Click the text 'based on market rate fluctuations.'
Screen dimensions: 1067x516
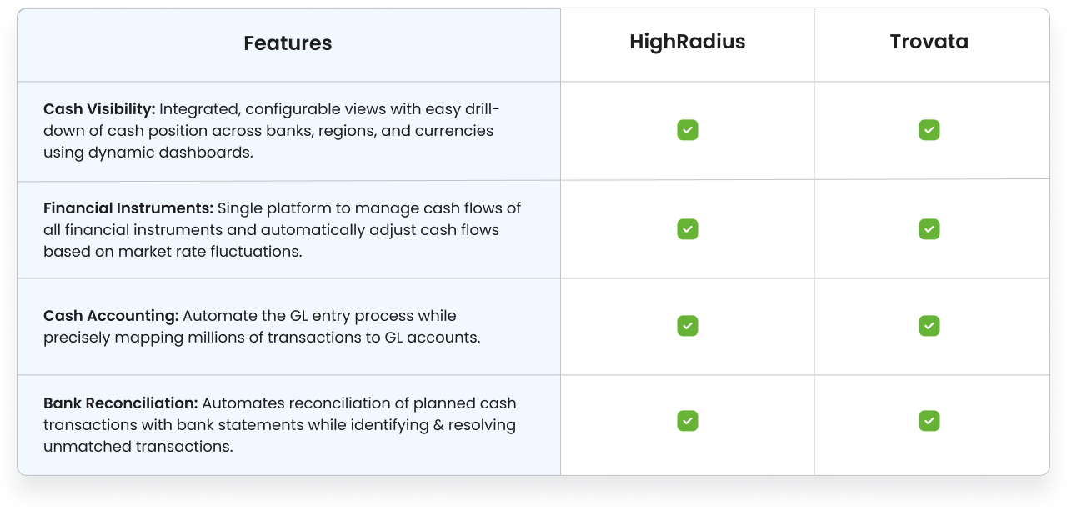point(173,251)
